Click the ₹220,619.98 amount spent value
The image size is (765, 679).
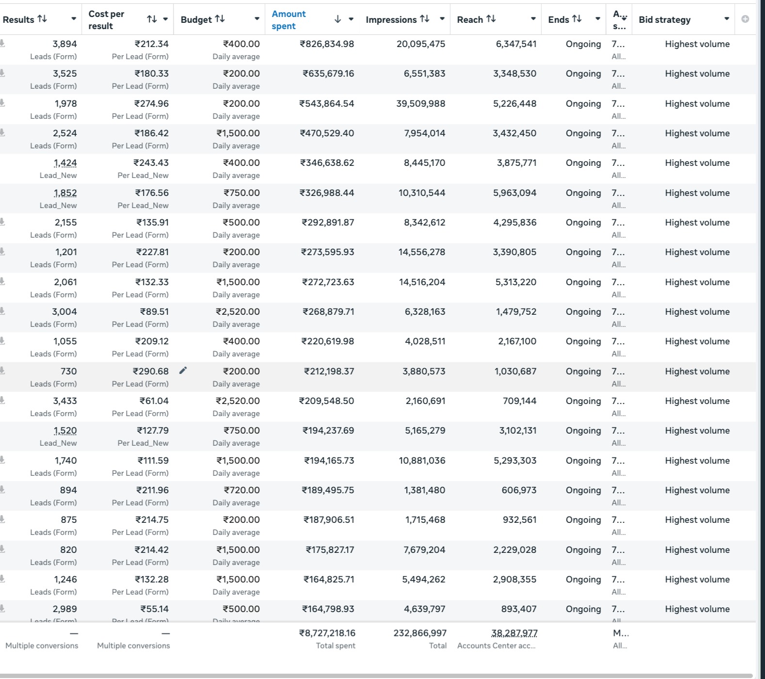(328, 341)
